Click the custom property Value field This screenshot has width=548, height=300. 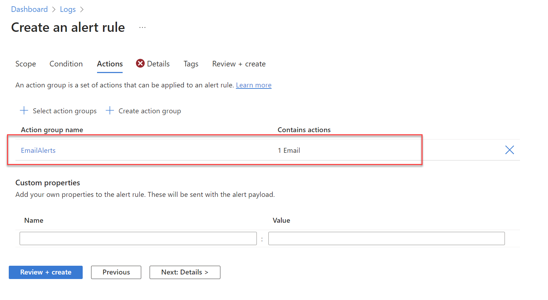coord(386,238)
